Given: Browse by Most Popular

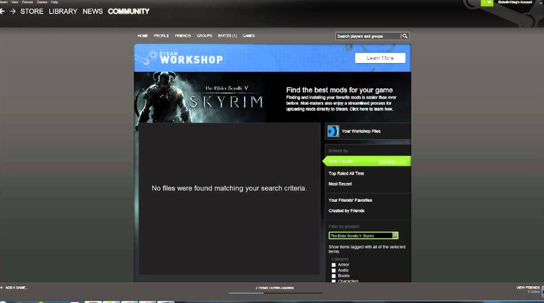Looking at the screenshot, I should point(341,161).
